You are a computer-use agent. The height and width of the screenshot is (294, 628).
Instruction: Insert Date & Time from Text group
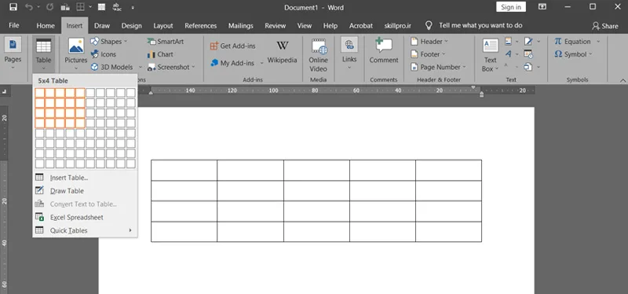[x=528, y=54]
